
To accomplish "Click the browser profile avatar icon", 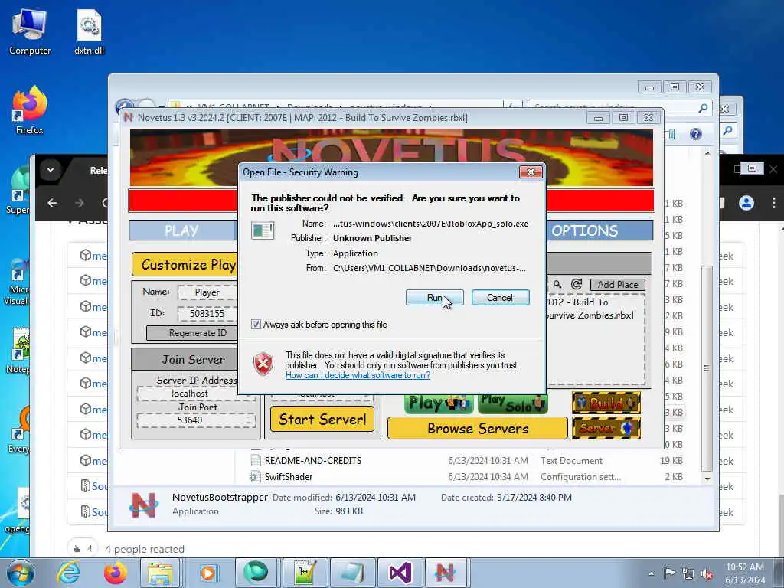I will click(746, 203).
